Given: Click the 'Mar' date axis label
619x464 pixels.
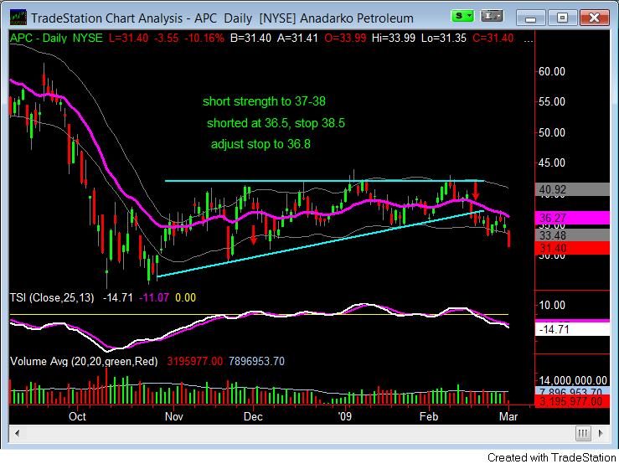Looking at the screenshot, I should point(508,416).
